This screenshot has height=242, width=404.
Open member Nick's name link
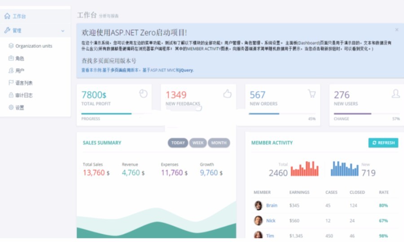click(x=271, y=220)
